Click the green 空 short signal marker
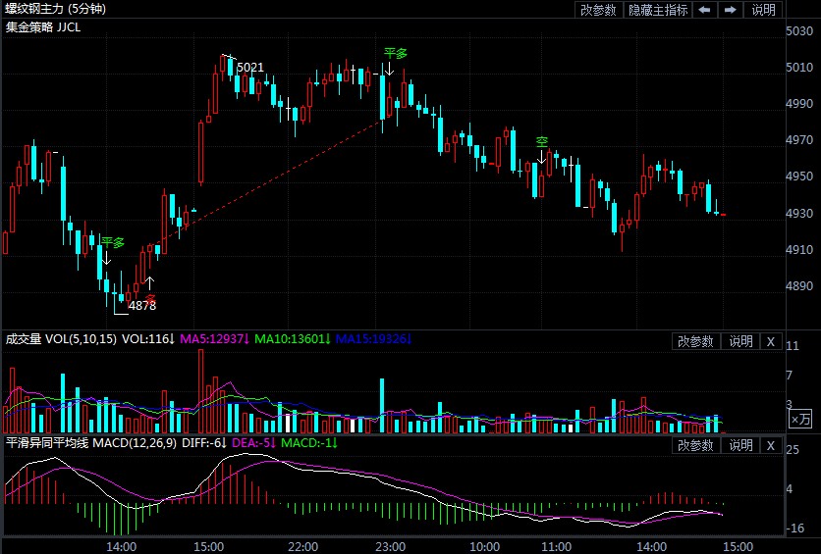821x554 pixels. [x=542, y=141]
